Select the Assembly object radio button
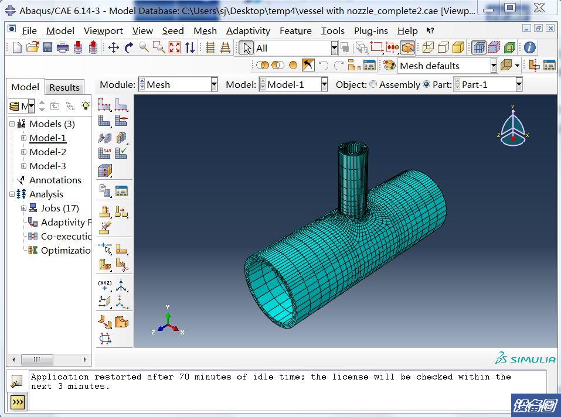 click(x=373, y=84)
